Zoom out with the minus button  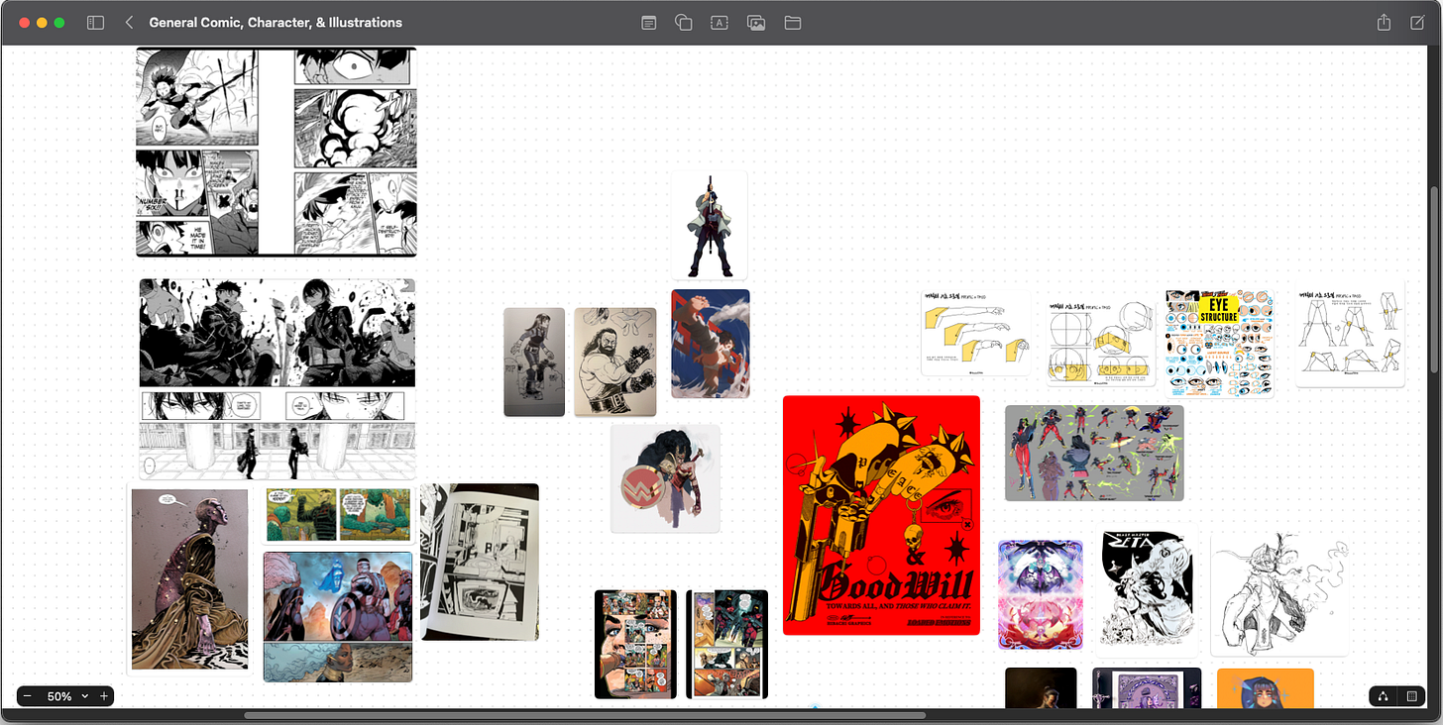click(x=28, y=696)
